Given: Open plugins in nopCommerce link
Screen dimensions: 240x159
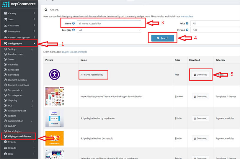Looking at the screenshot, I should pyautogui.click(x=74, y=52).
